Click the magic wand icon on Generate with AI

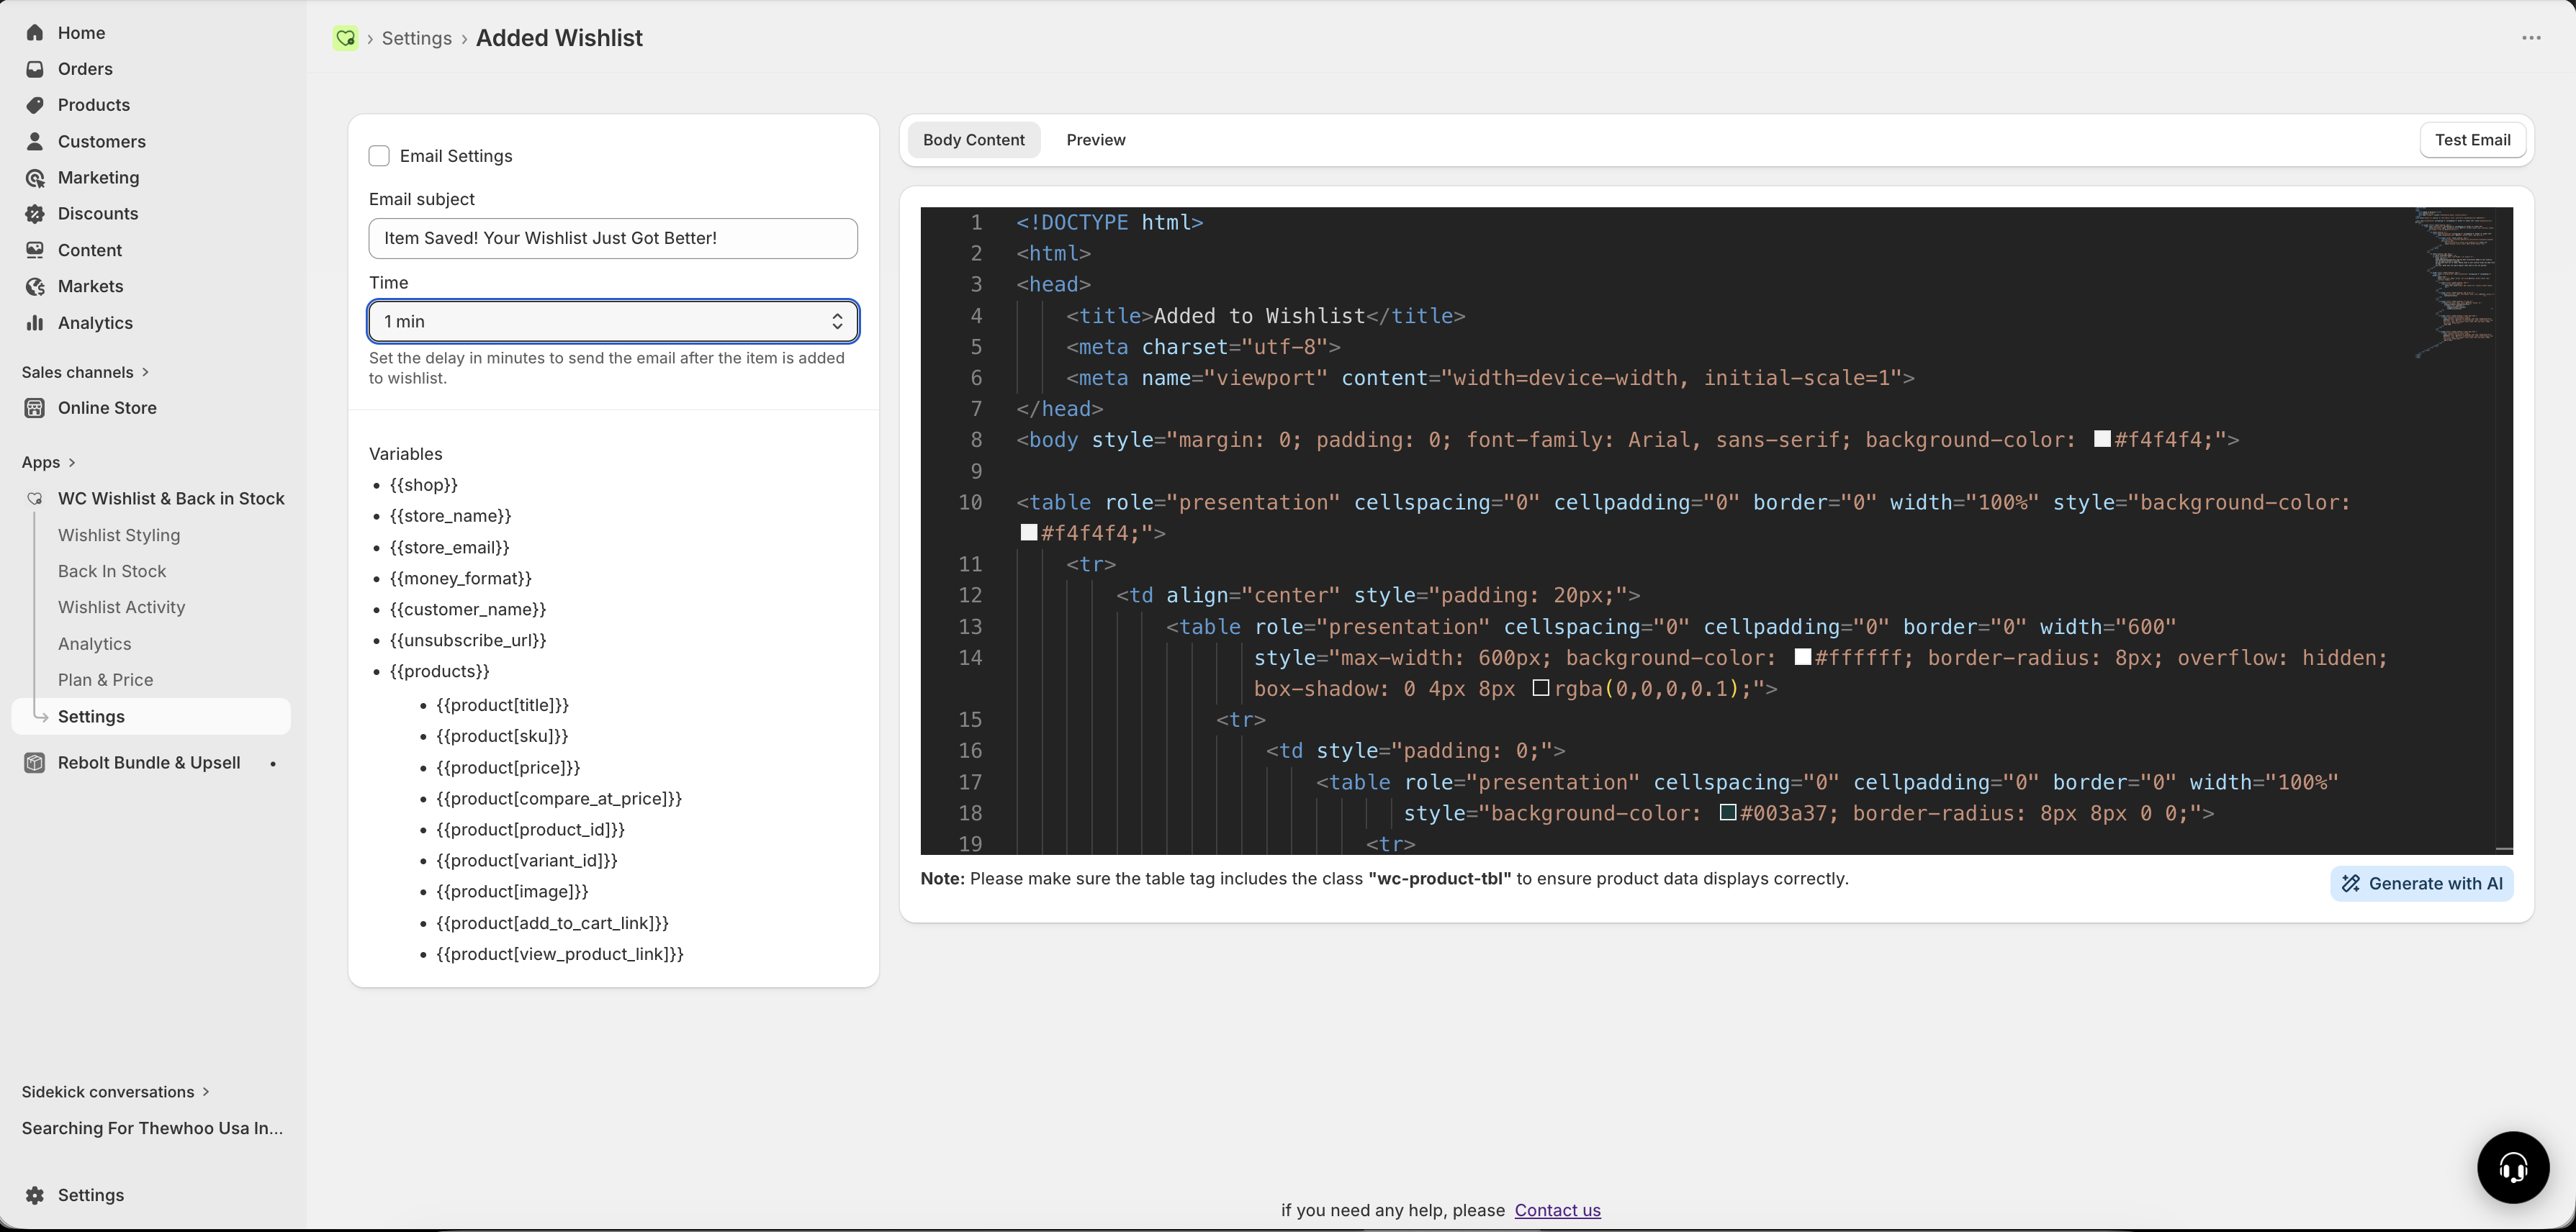2351,883
